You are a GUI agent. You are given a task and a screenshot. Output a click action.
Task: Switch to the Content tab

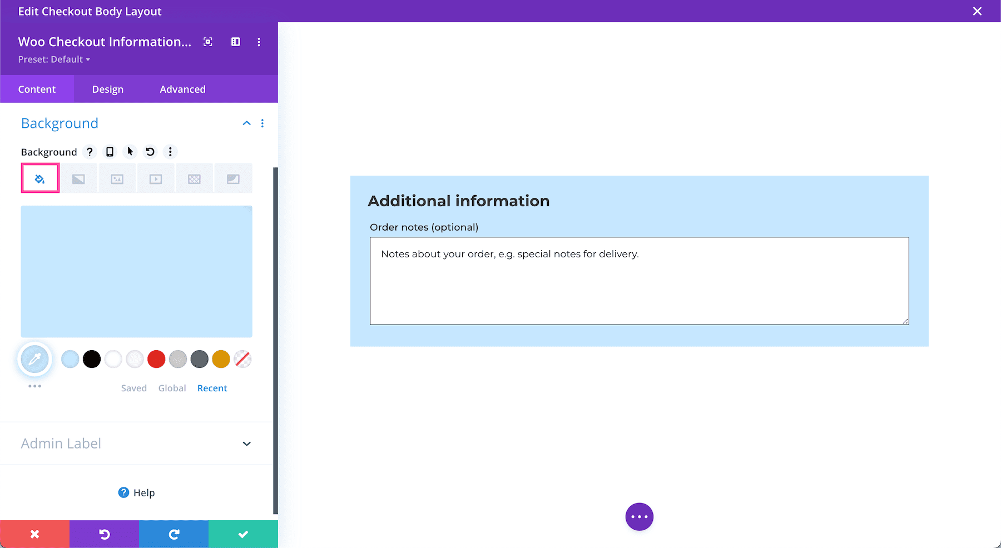(37, 89)
